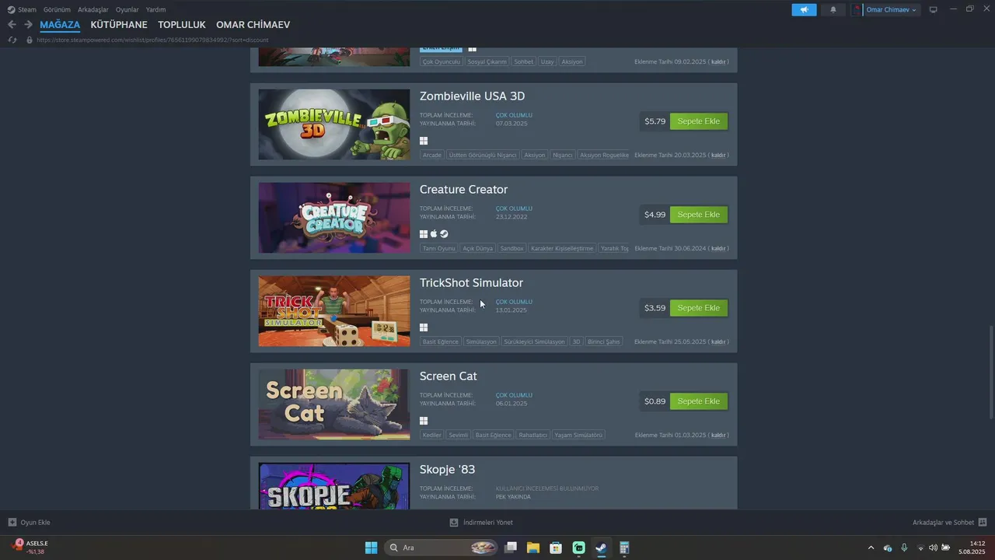995x560 pixels.
Task: Select the Birinci Şahıs tag
Action: [x=604, y=341]
